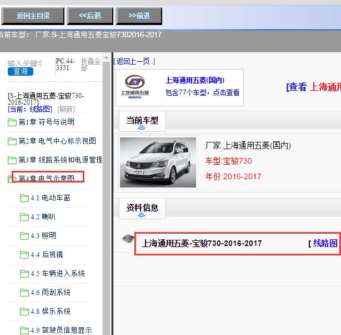Image resolution: width=341 pixels, height=335 pixels.
Task: Click the 返回主目录 button
Action: pos(33,16)
